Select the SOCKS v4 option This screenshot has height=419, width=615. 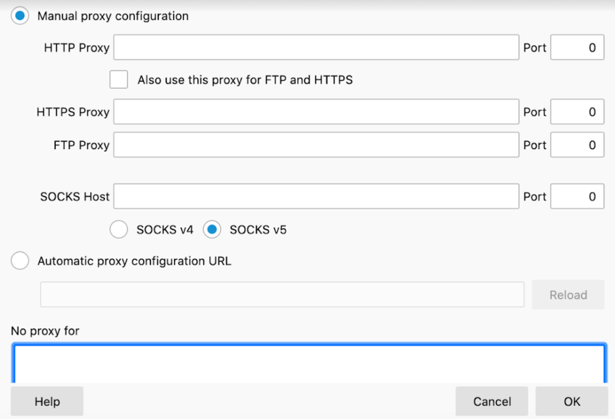pos(119,230)
